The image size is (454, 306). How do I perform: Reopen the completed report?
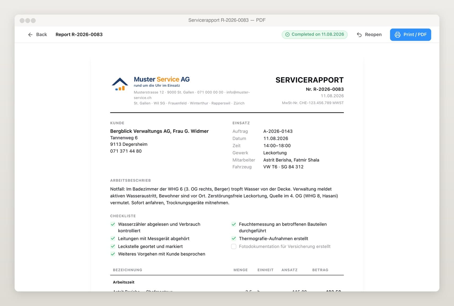point(369,35)
